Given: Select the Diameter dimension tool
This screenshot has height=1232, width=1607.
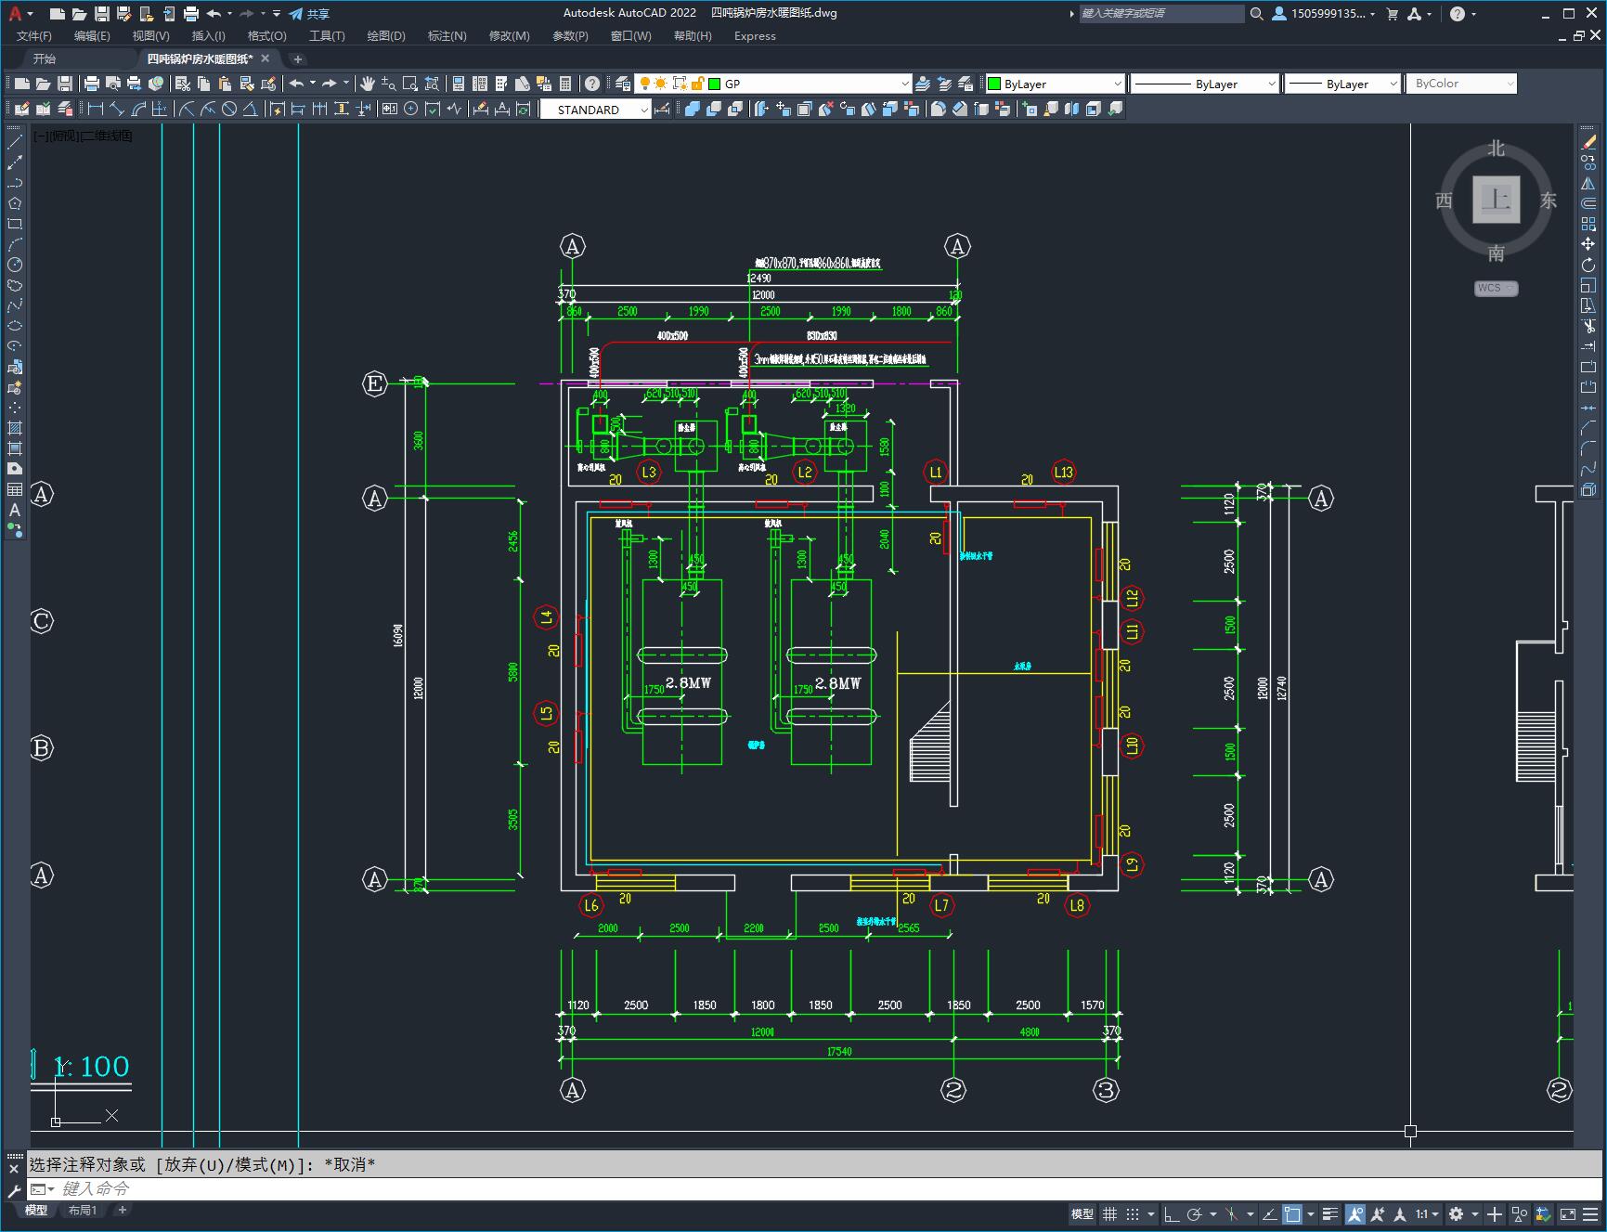Looking at the screenshot, I should [x=229, y=109].
